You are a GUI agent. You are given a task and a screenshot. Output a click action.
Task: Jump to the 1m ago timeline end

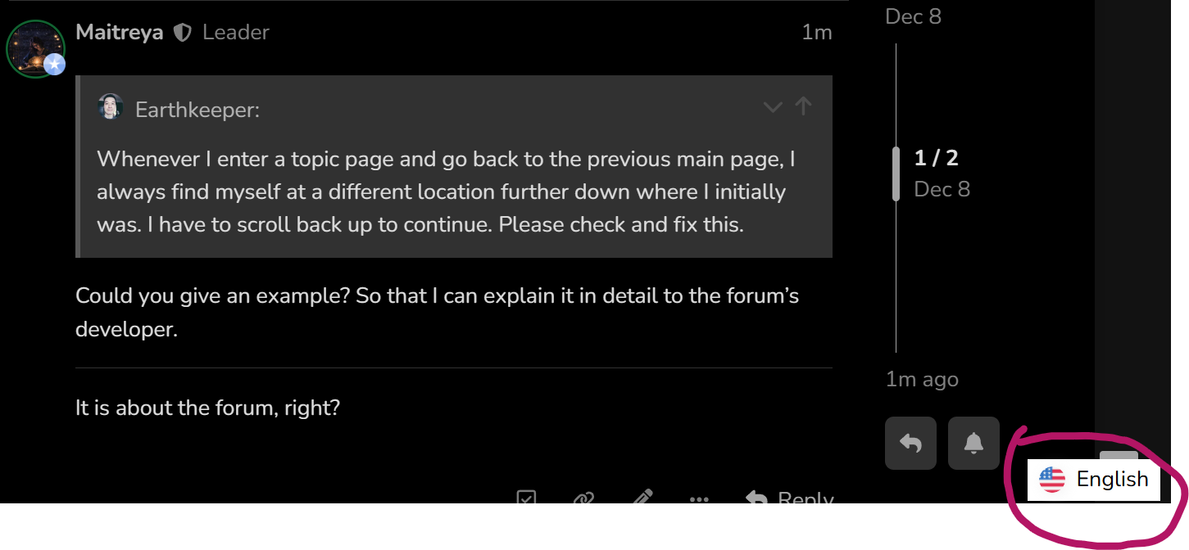(x=922, y=379)
